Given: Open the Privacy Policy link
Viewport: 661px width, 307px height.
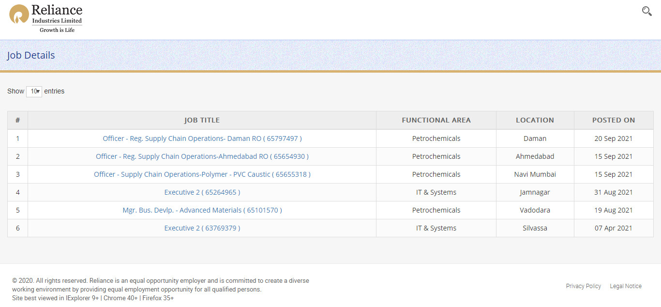Looking at the screenshot, I should 583,286.
